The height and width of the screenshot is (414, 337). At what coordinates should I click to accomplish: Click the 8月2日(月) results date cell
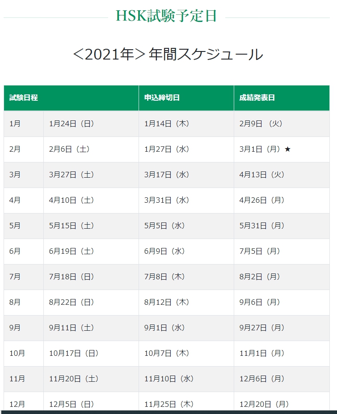(x=260, y=277)
